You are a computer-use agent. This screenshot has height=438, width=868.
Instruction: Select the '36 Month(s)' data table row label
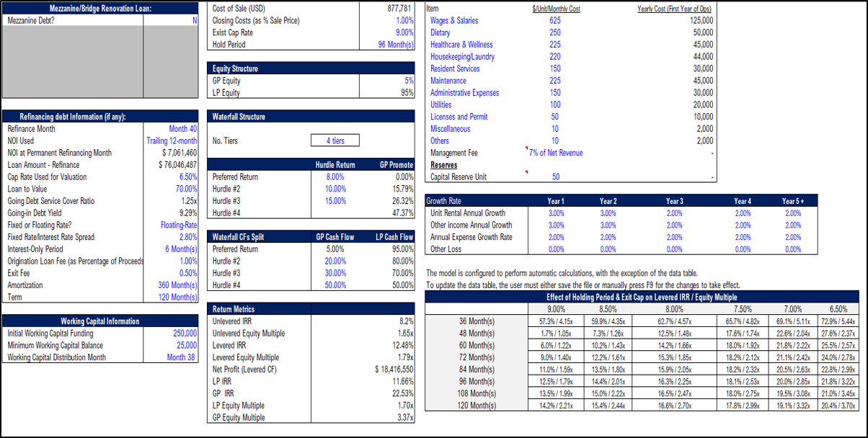(x=477, y=321)
